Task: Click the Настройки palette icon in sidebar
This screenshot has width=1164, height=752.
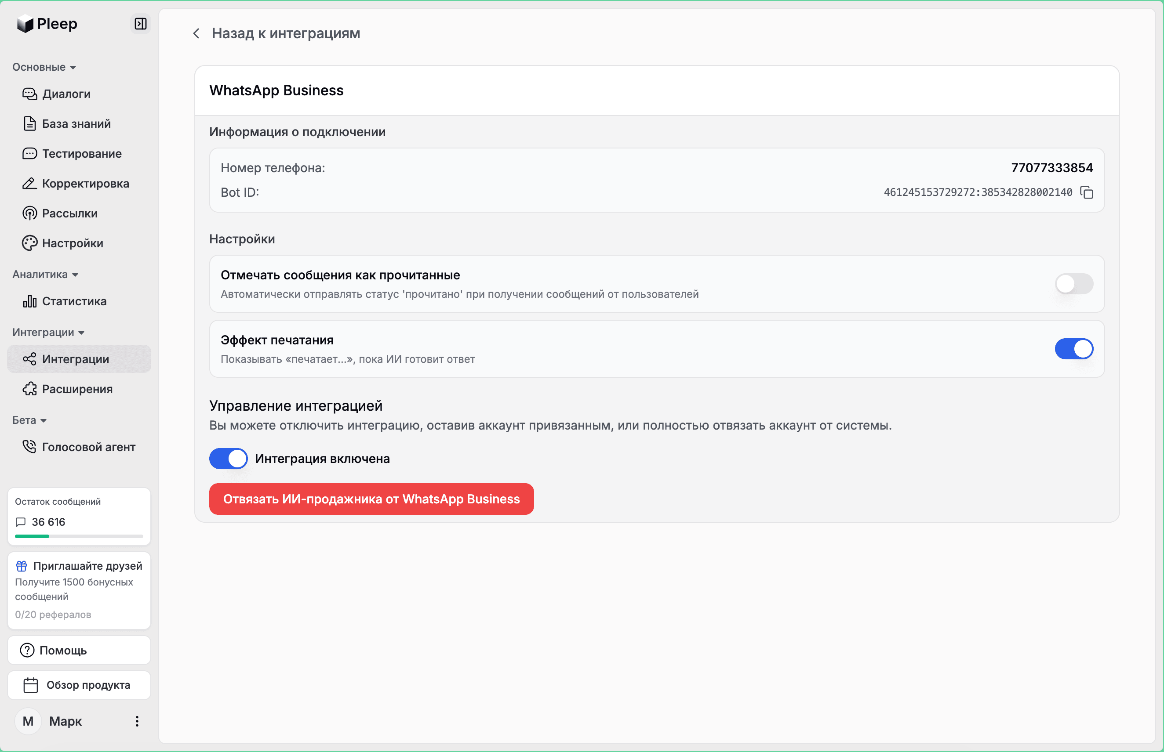Action: tap(29, 243)
